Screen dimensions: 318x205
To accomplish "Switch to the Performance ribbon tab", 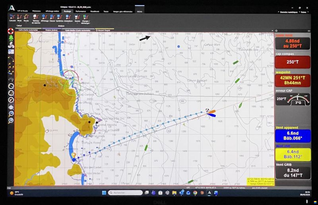I will [x=81, y=12].
